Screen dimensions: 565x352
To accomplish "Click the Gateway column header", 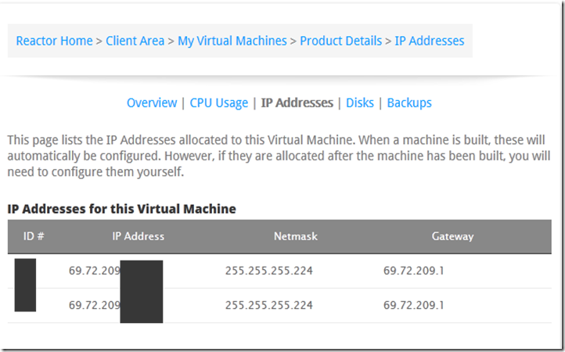I will (452, 237).
